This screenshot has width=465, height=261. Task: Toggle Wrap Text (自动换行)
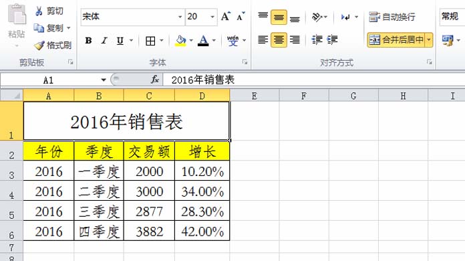coord(392,17)
